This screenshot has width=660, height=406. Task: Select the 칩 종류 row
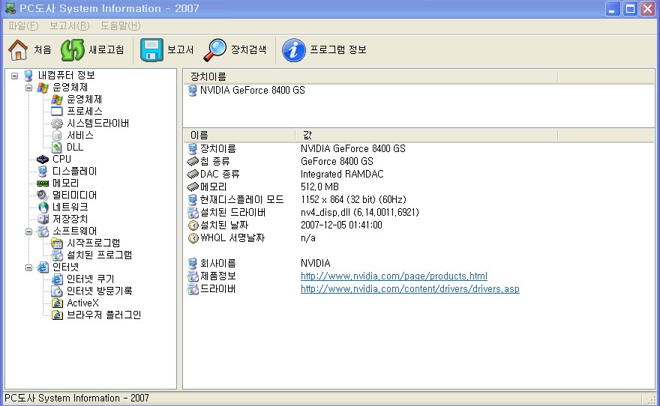(x=418, y=161)
